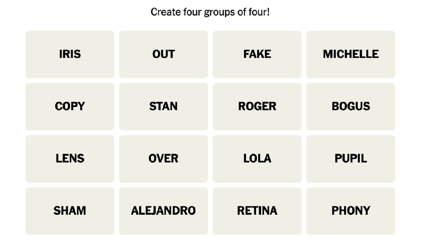
Task: Tap the STAN tile
Action: coord(163,106)
